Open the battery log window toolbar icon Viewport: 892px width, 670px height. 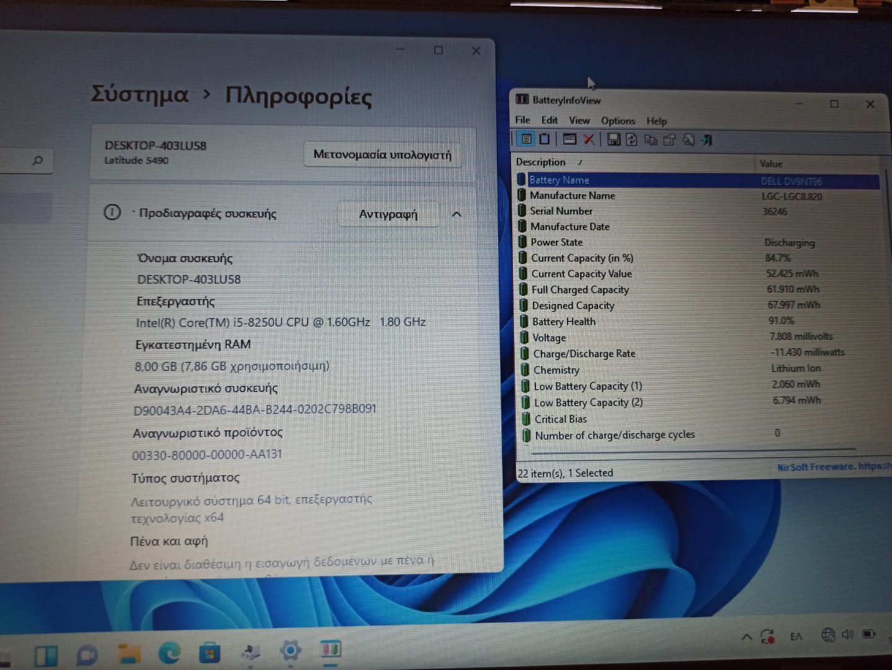coord(569,140)
